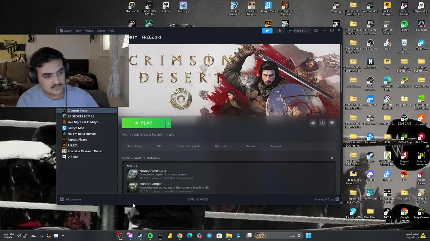This screenshot has width=430, height=241.
Task: Click the FREEZ 1-1 profile tab
Action: tap(152, 37)
